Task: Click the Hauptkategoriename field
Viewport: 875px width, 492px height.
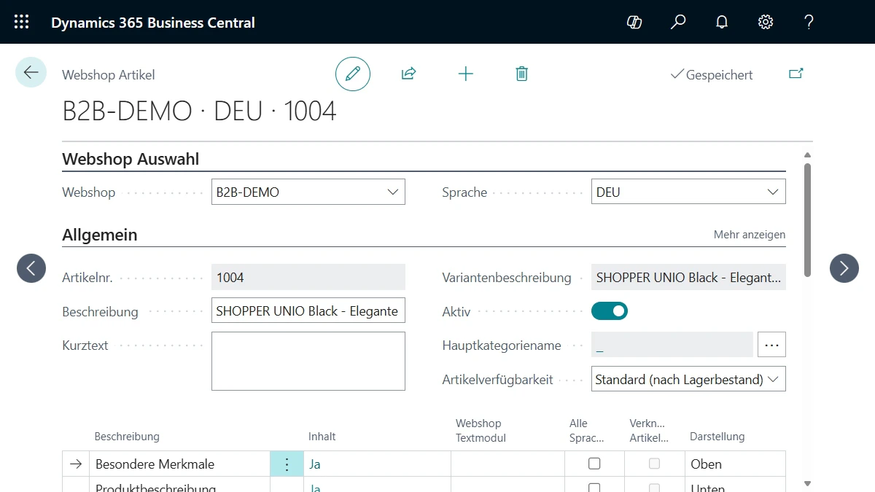Action: coord(672,345)
